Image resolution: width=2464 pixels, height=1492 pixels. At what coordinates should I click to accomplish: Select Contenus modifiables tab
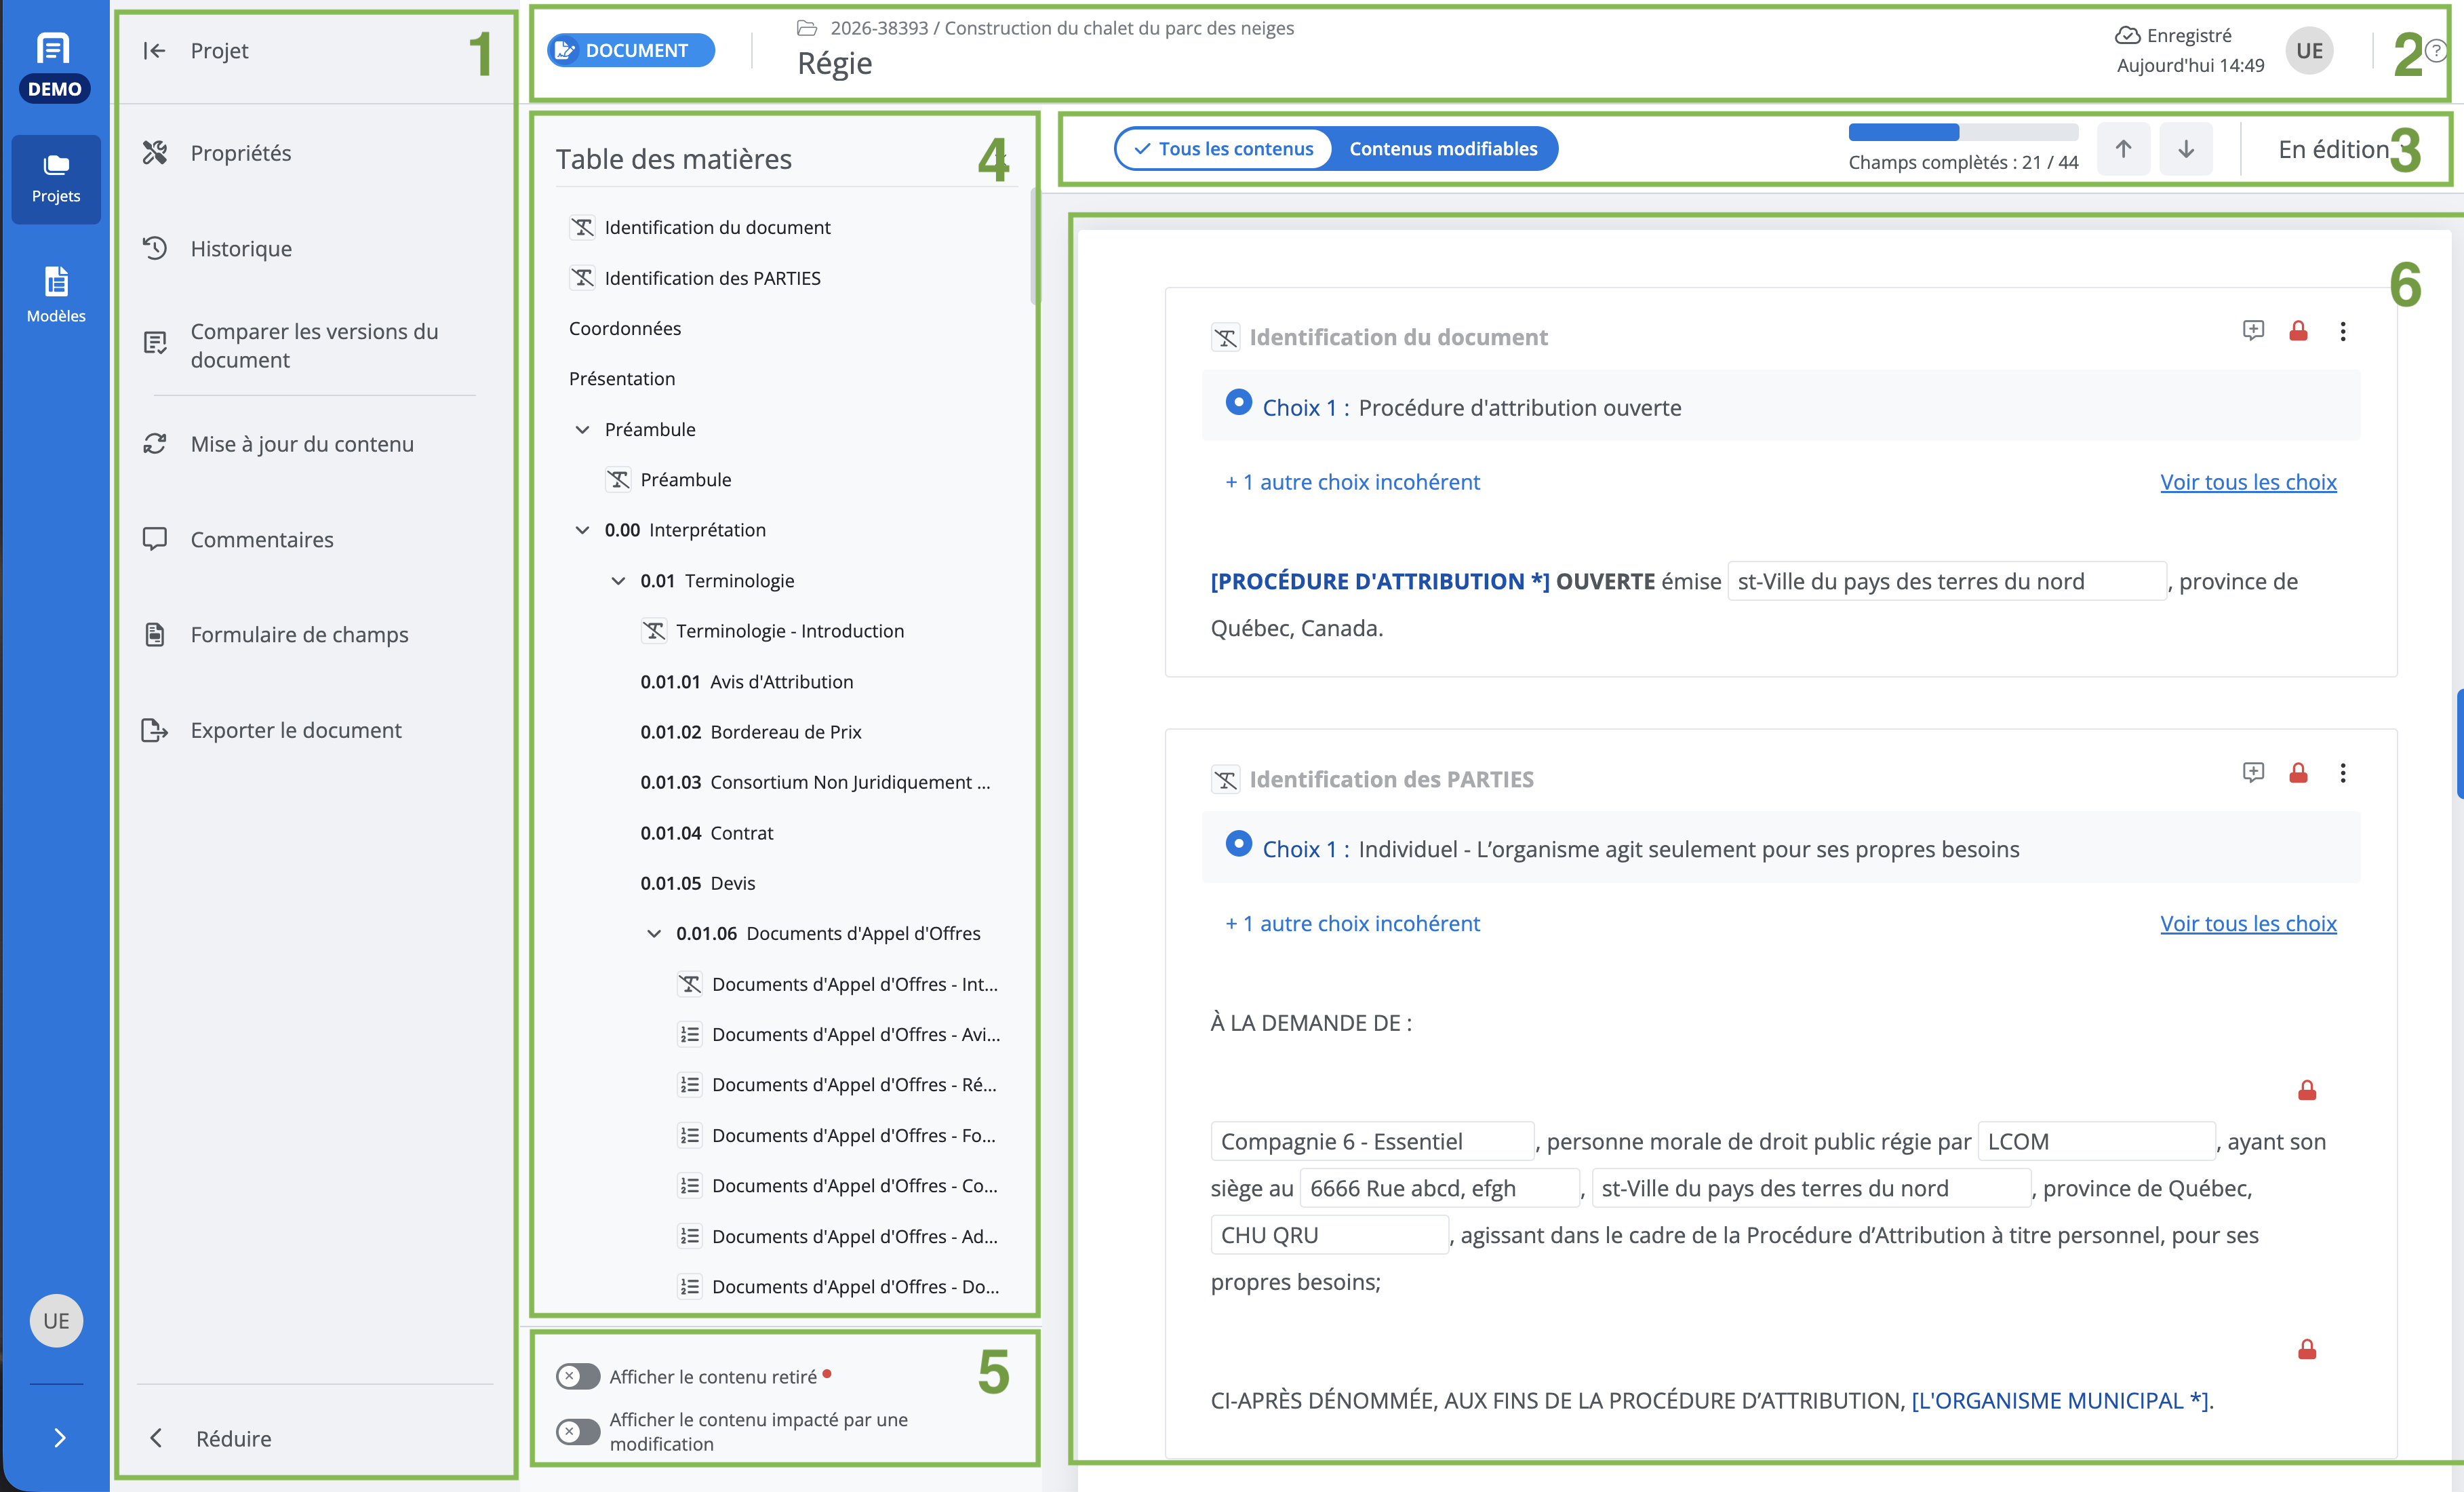[x=1443, y=149]
